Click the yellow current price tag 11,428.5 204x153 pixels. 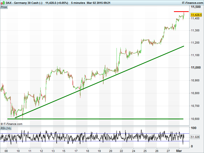[196, 15]
